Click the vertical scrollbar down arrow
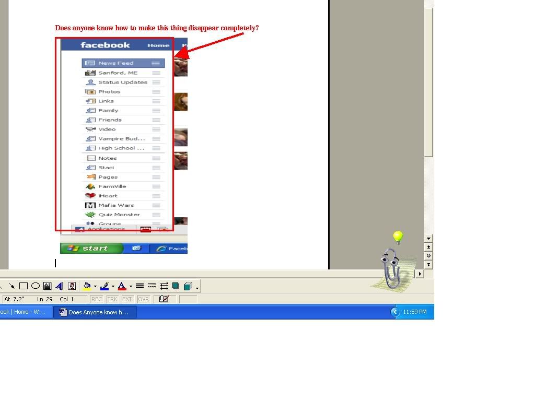The width and height of the screenshot is (535, 401). point(428,238)
